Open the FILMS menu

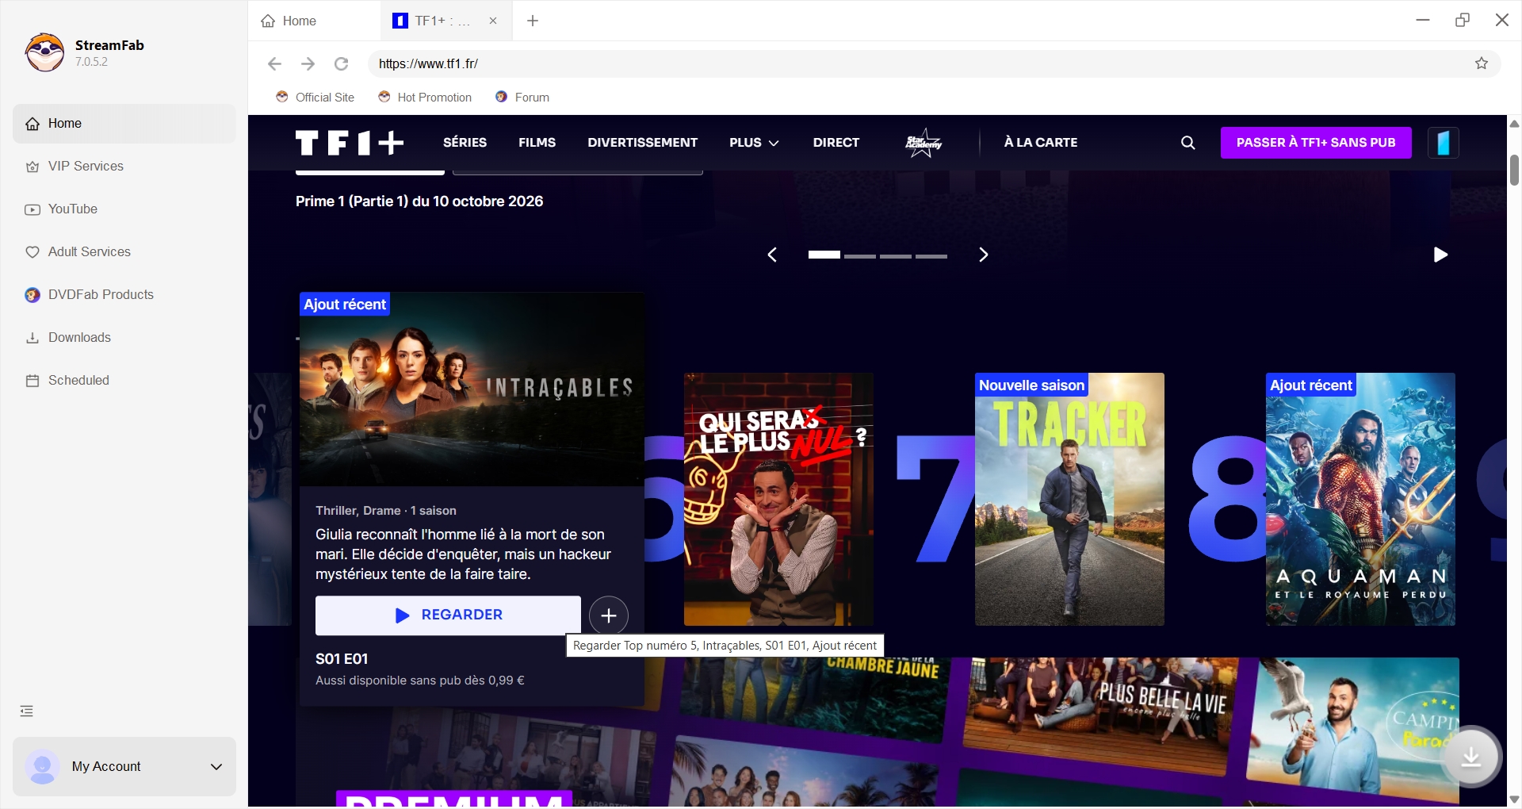[537, 143]
